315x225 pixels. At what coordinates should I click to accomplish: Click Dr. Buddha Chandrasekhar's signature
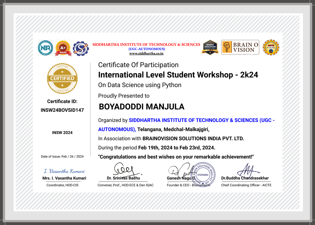click(245, 170)
